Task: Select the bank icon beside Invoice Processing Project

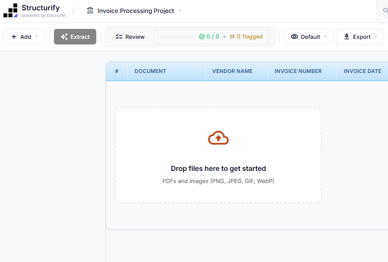Action: 90,10
